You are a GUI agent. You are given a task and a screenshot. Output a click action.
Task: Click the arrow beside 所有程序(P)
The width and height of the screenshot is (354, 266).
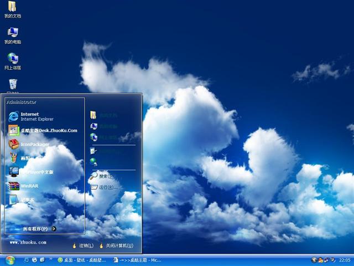coord(54,228)
